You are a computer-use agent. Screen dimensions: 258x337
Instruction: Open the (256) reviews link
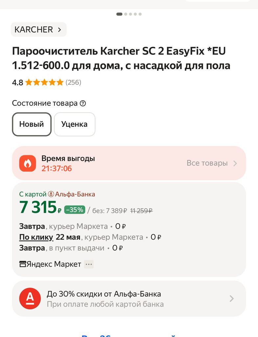(74, 82)
